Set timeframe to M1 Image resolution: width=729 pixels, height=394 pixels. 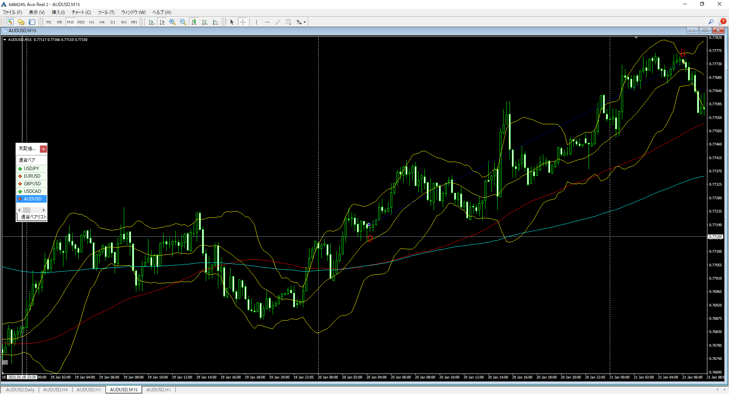[49, 22]
